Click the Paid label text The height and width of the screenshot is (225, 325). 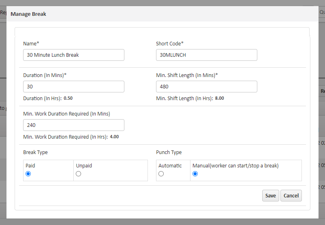(30, 165)
